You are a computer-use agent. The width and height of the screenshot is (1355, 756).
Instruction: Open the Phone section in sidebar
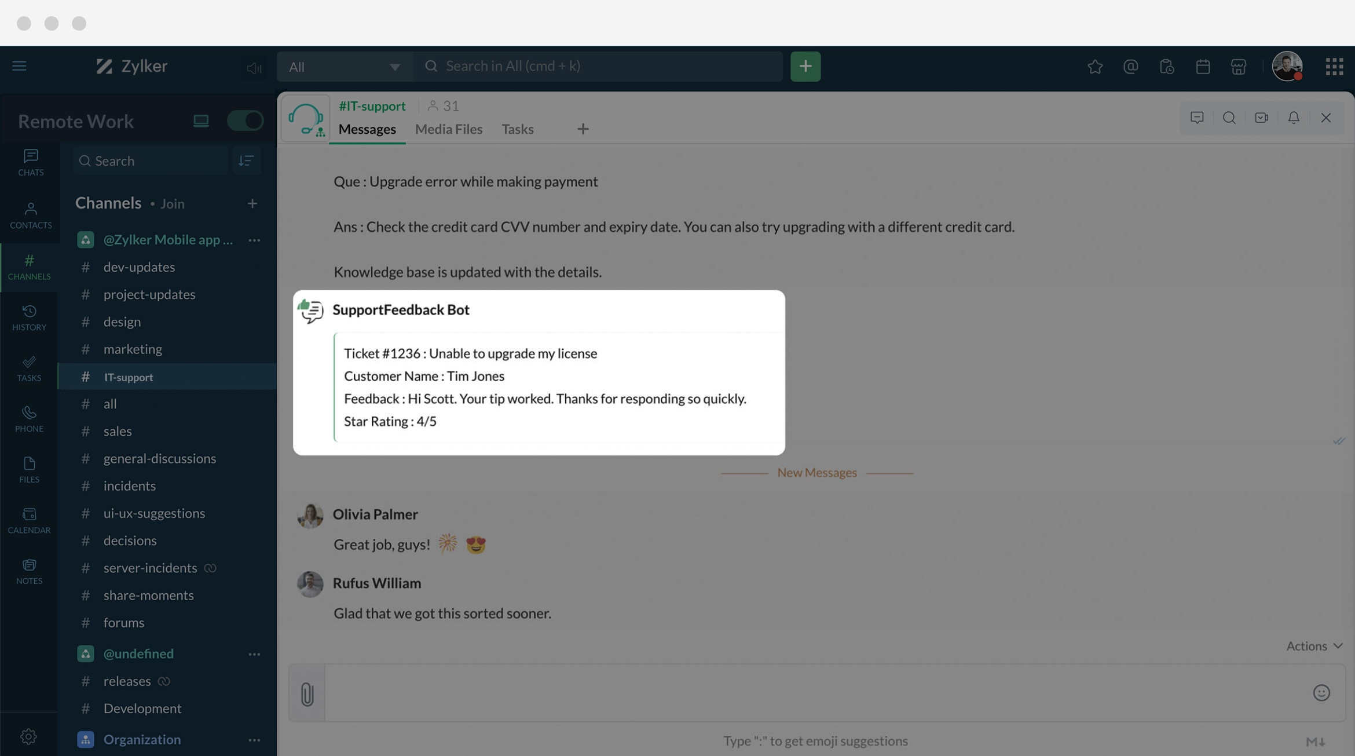29,418
